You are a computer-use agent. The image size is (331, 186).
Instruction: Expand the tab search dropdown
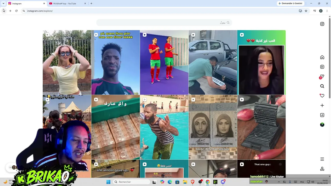[3, 4]
